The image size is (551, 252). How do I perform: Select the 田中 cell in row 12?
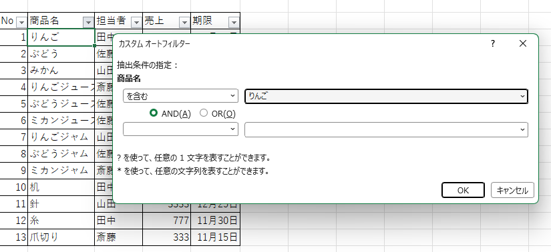118,221
